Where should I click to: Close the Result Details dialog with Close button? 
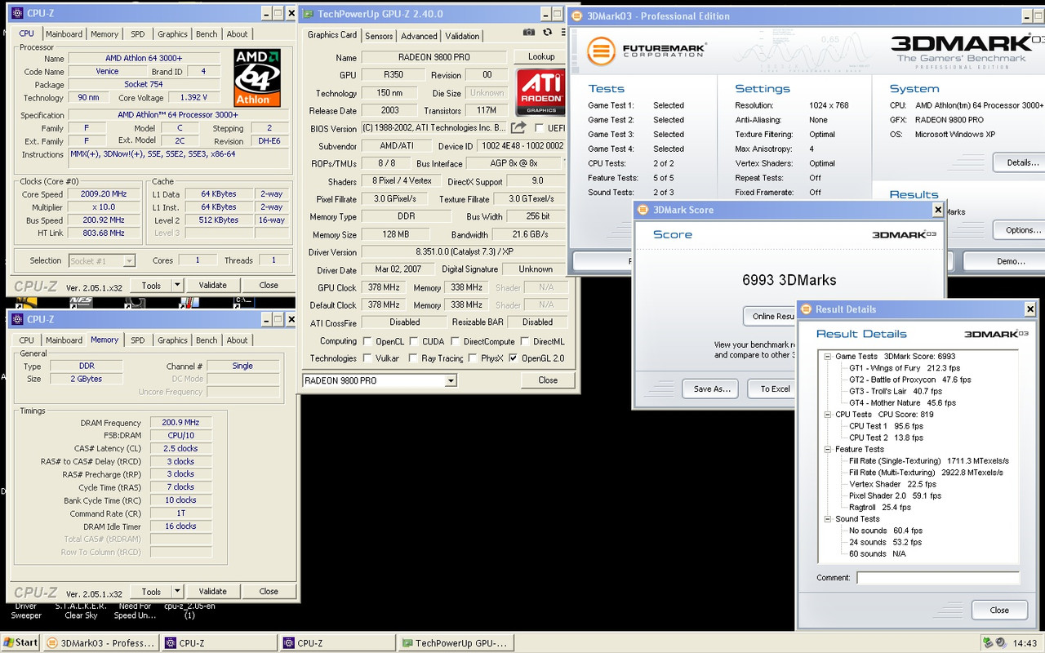click(x=999, y=610)
